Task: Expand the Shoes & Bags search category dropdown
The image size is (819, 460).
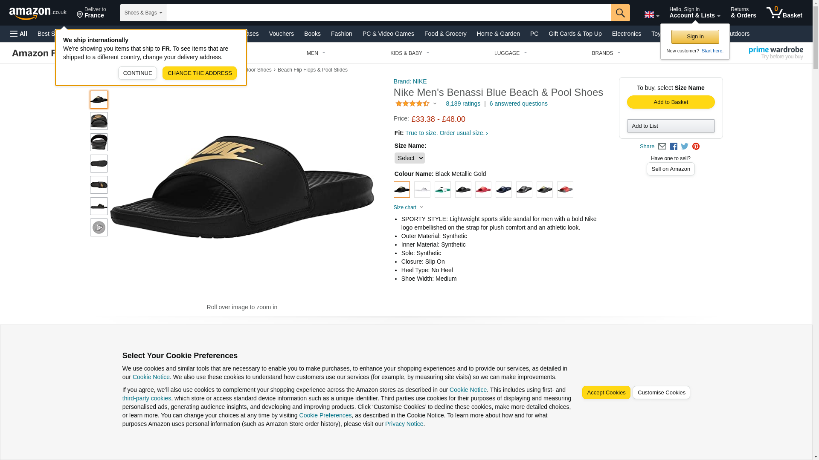Action: 143,13
